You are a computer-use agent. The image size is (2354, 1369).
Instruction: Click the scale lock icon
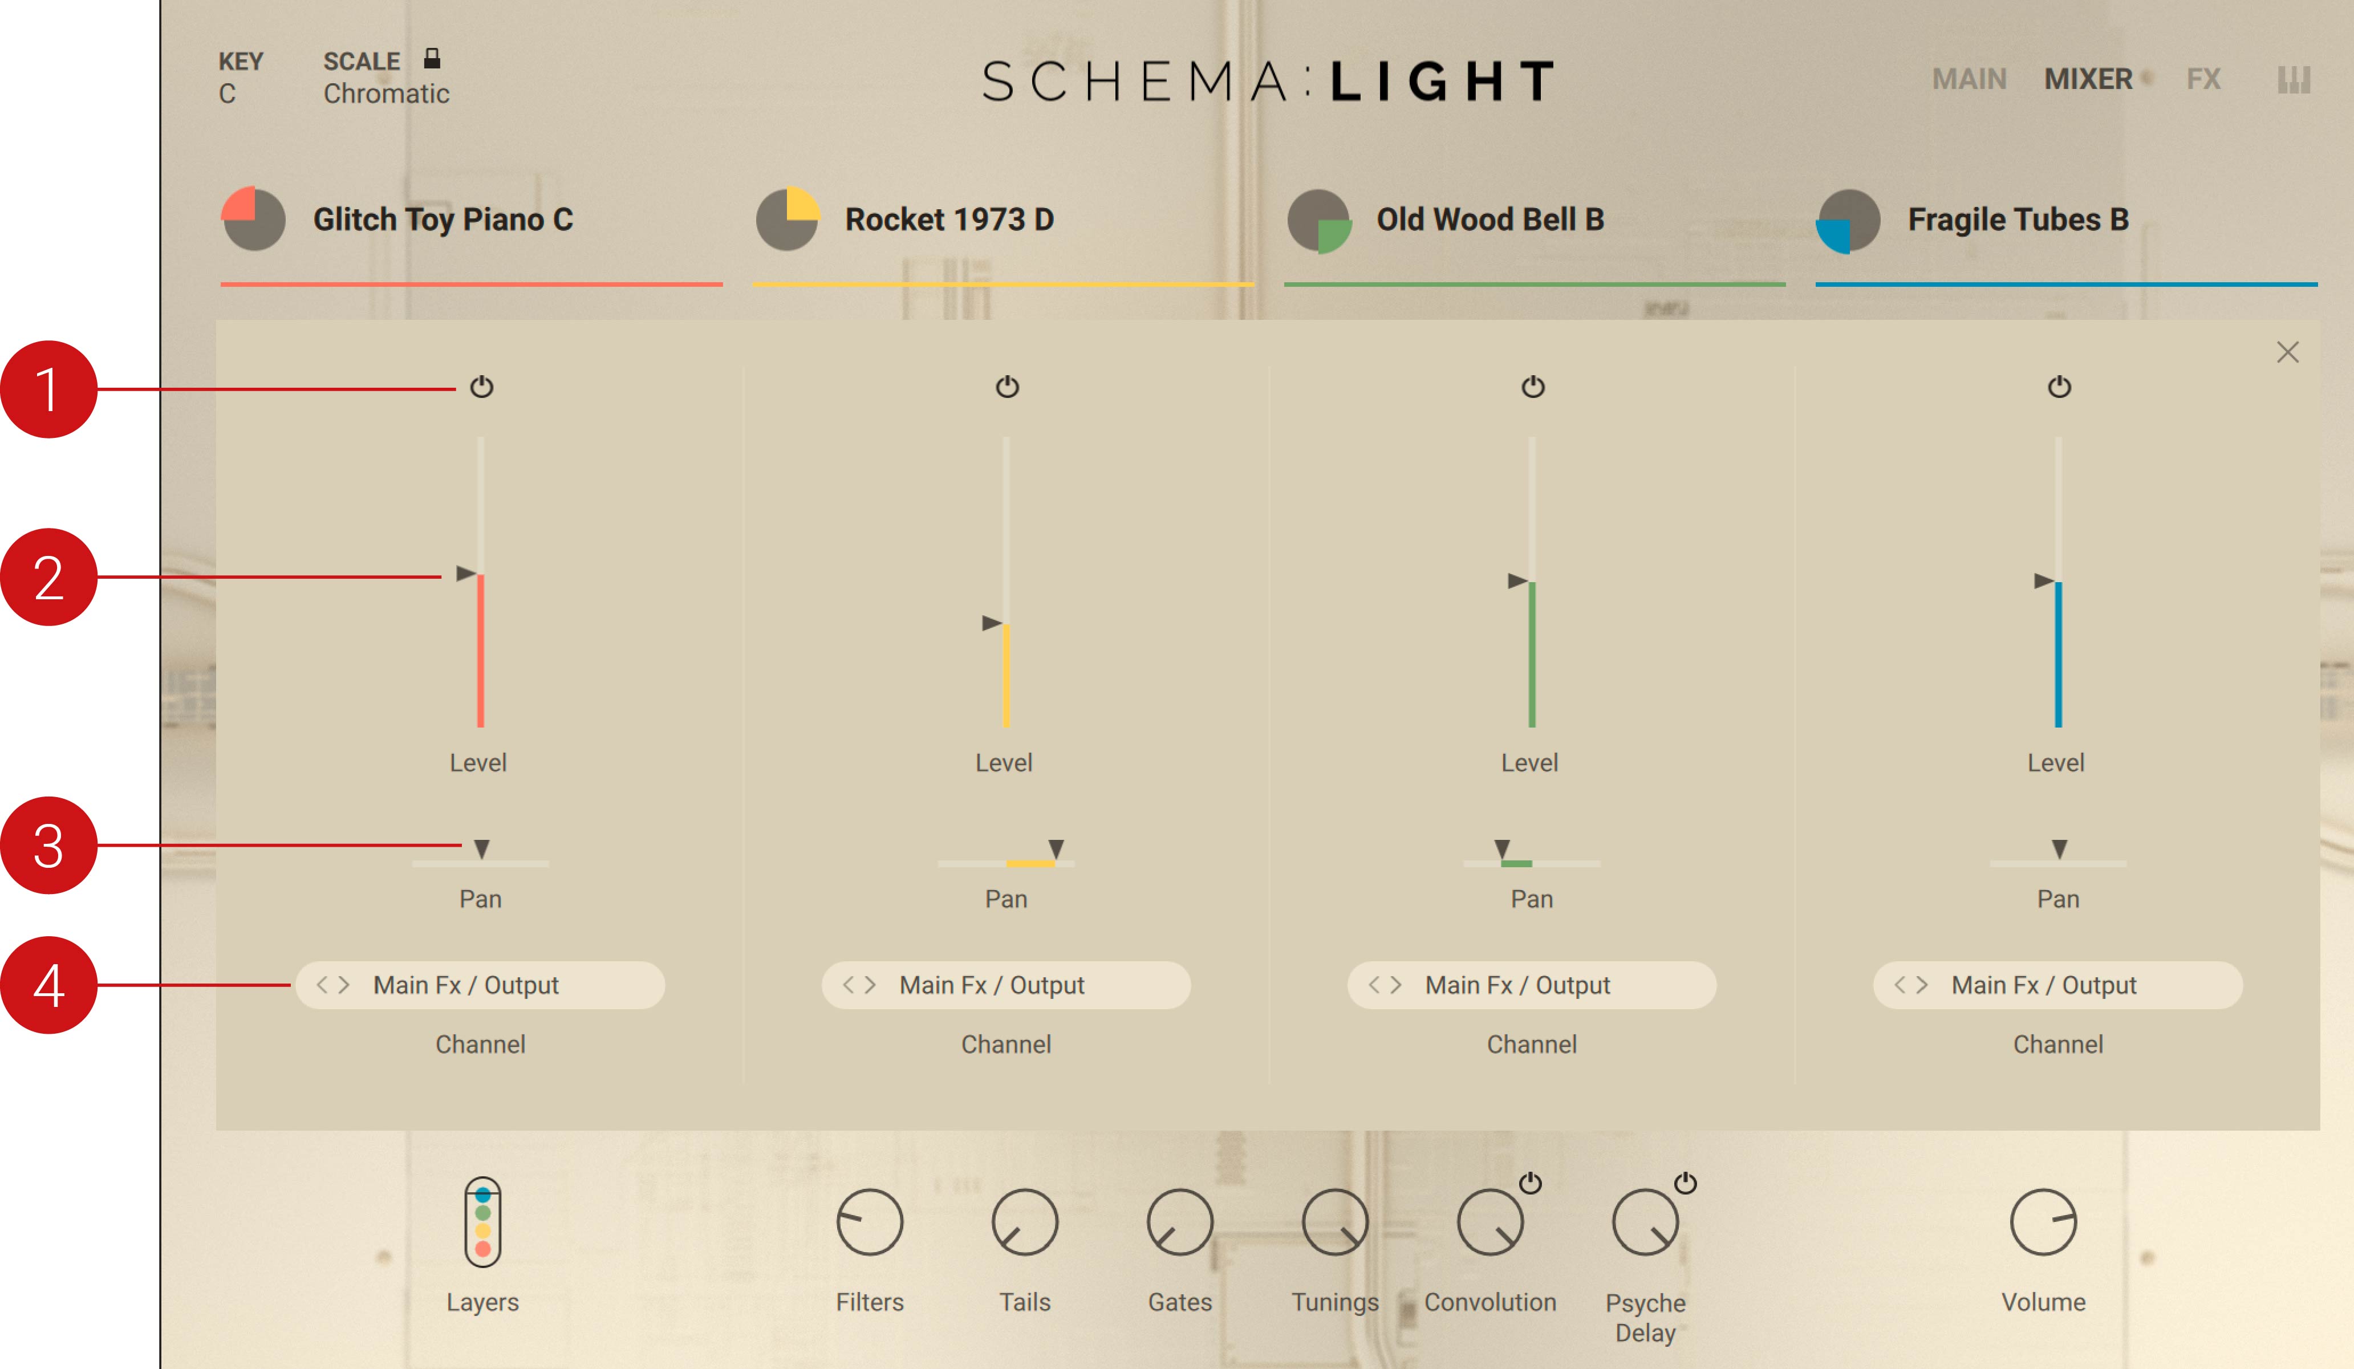(432, 59)
